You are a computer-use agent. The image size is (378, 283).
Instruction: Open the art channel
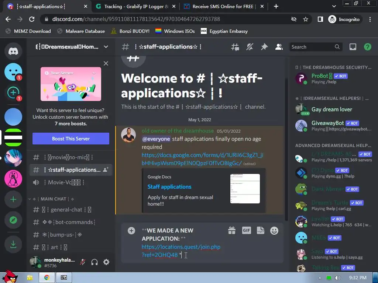[x=71, y=247]
